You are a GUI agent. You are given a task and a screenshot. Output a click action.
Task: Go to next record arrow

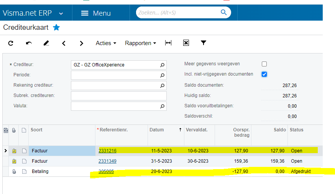coord(81,44)
